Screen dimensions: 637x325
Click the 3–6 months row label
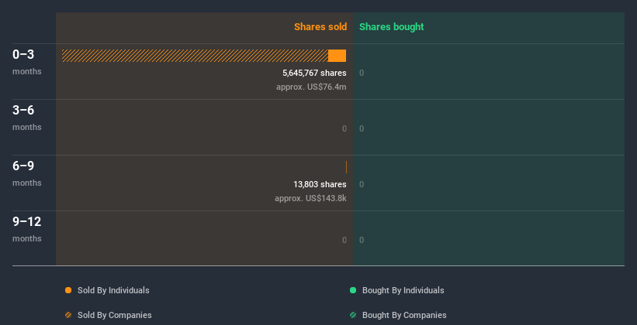(x=27, y=117)
